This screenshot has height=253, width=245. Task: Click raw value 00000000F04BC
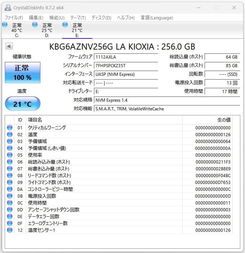tap(213, 175)
